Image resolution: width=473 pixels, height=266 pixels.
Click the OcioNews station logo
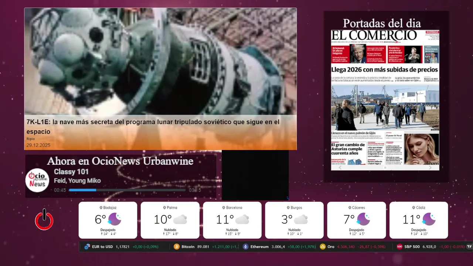coord(37,180)
